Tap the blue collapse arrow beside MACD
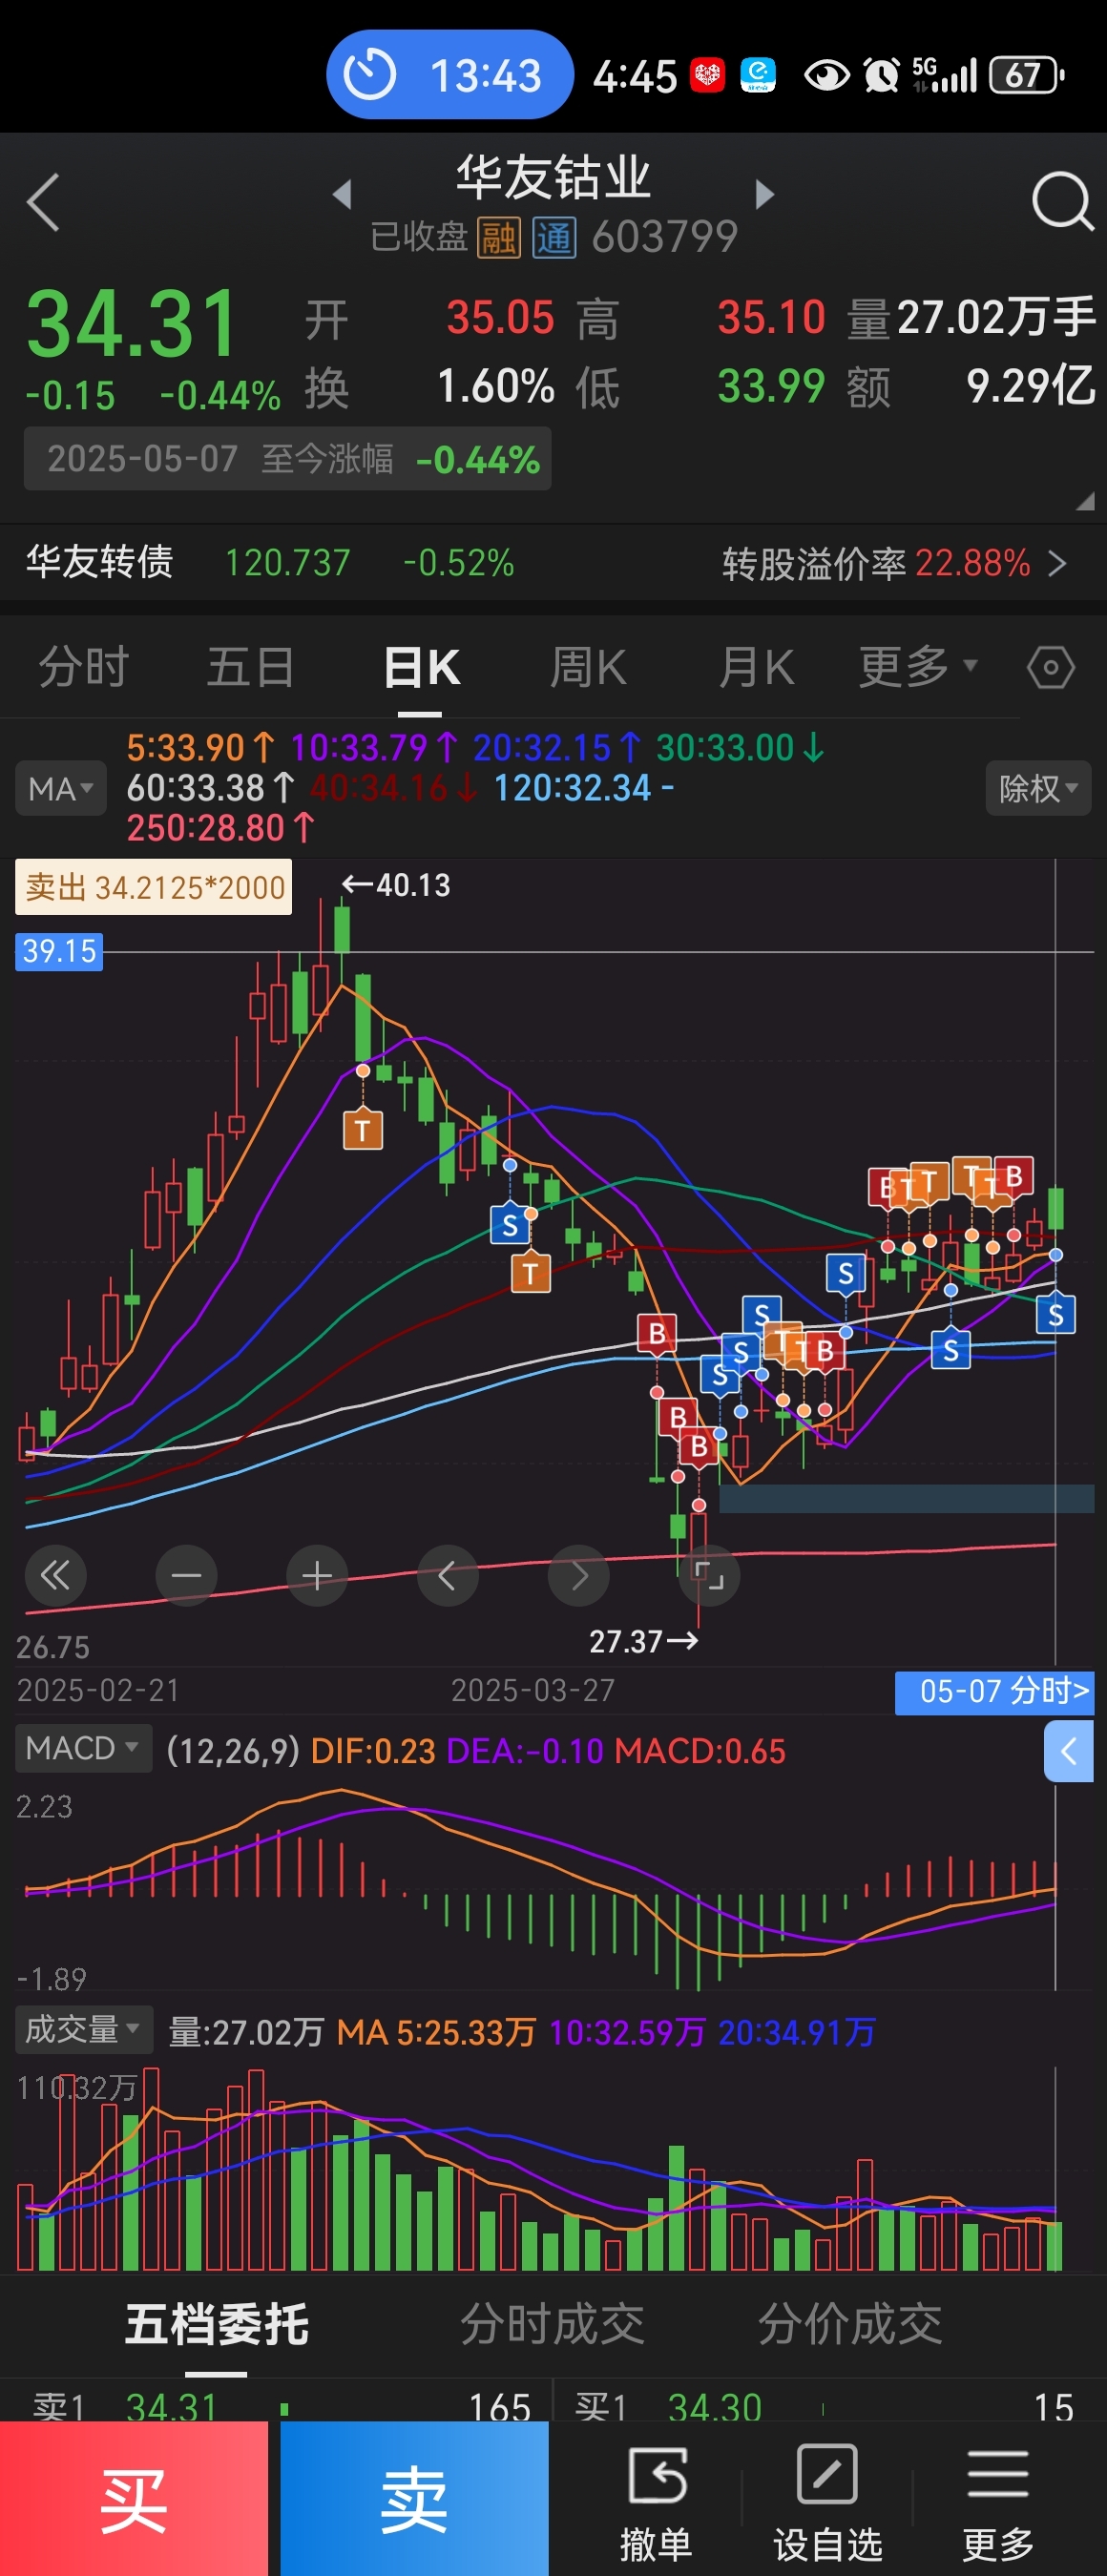Image resolution: width=1107 pixels, height=2576 pixels. click(x=1068, y=1751)
